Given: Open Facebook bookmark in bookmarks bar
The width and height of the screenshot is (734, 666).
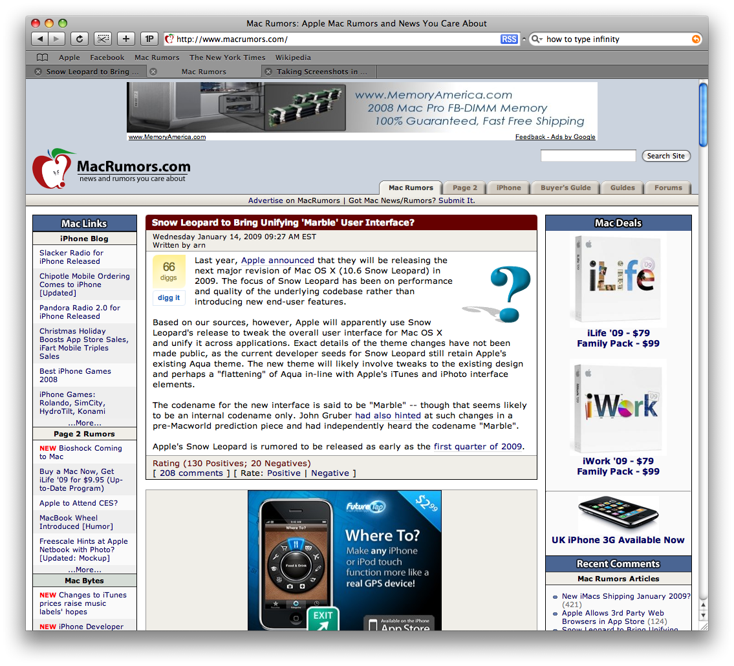Looking at the screenshot, I should [x=107, y=58].
